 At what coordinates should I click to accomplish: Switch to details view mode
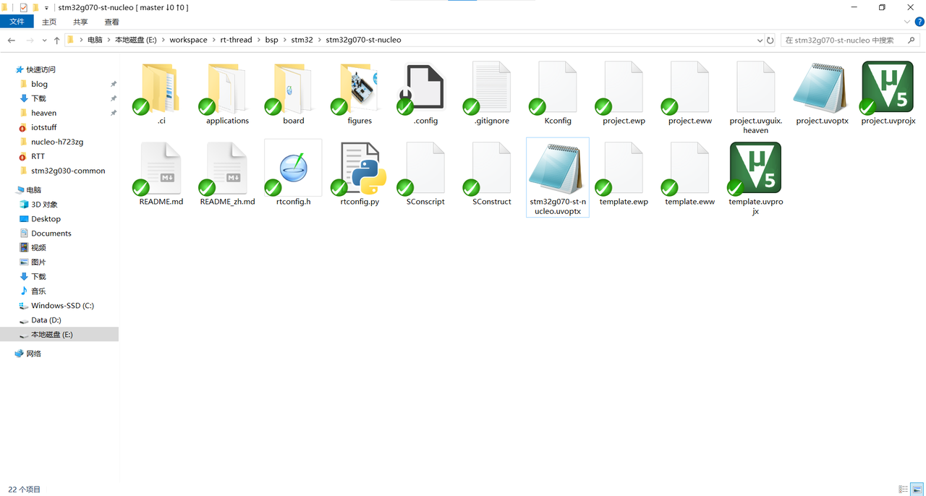click(903, 489)
